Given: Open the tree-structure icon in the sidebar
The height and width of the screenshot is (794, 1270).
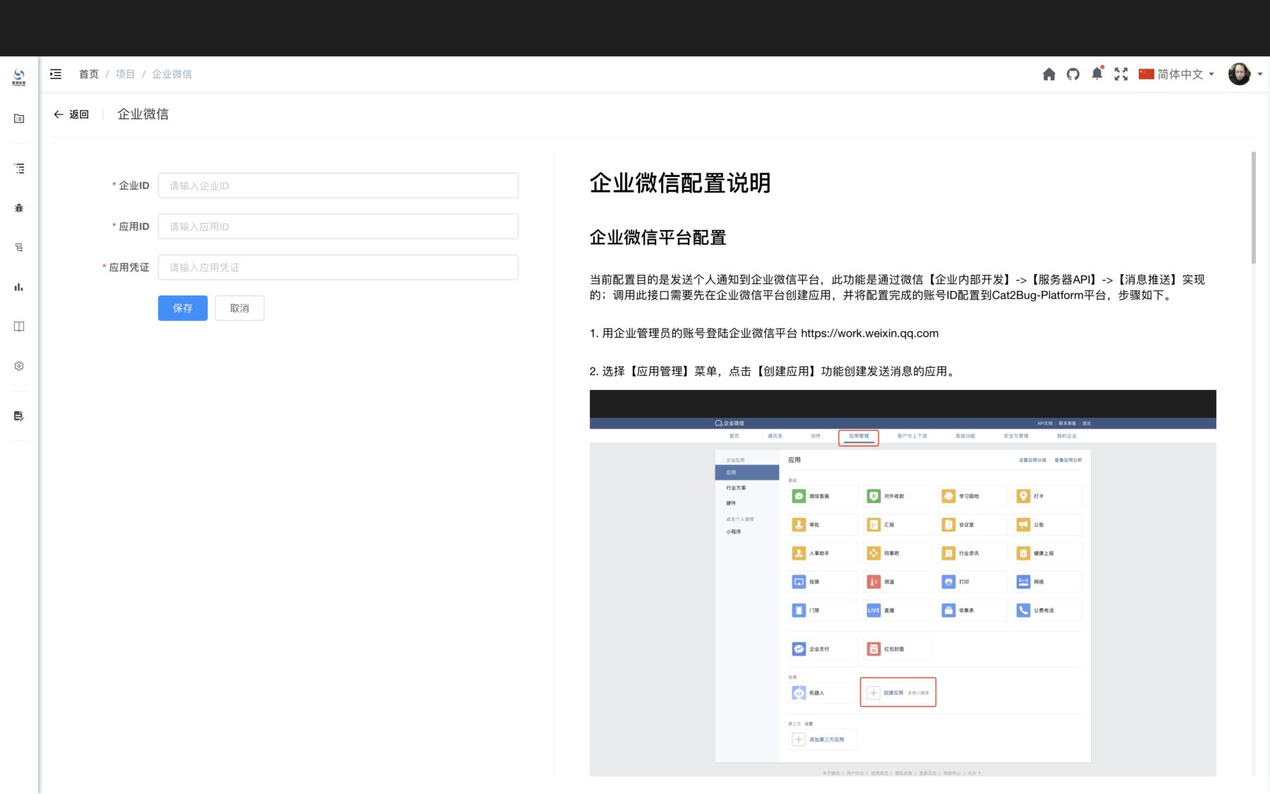Looking at the screenshot, I should click(x=19, y=248).
